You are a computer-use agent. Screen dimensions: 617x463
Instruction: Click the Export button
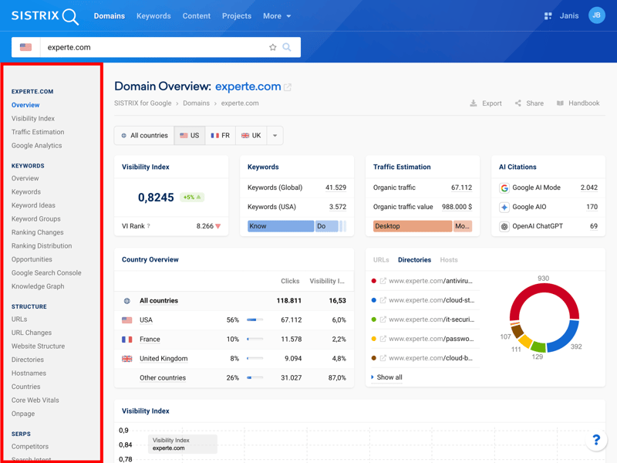(x=486, y=103)
